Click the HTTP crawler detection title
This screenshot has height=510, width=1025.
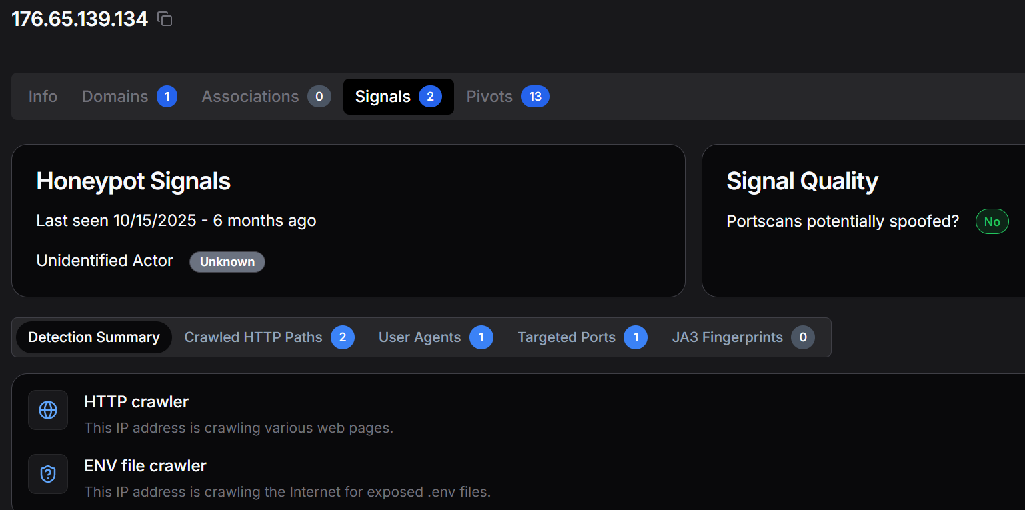[x=137, y=402]
